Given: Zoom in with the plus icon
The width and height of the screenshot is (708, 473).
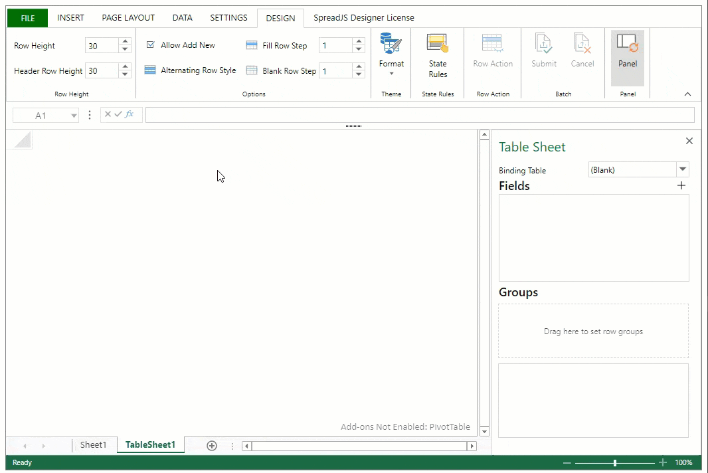Looking at the screenshot, I should (x=662, y=462).
